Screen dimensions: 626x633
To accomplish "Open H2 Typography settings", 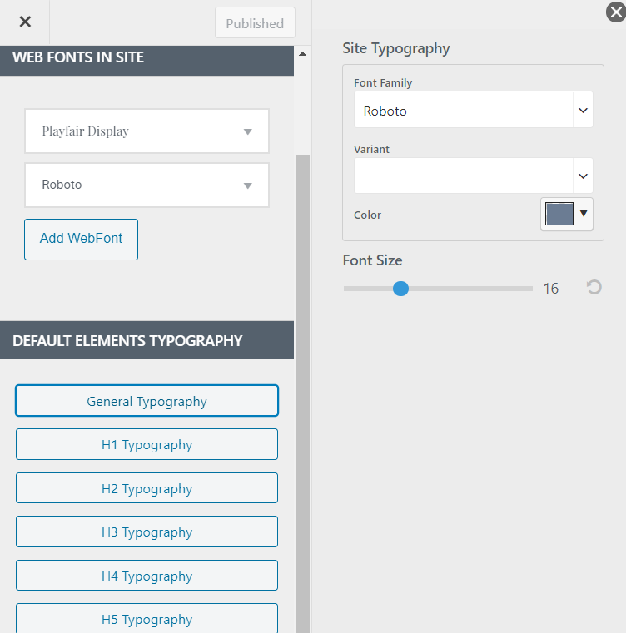I will coord(147,489).
